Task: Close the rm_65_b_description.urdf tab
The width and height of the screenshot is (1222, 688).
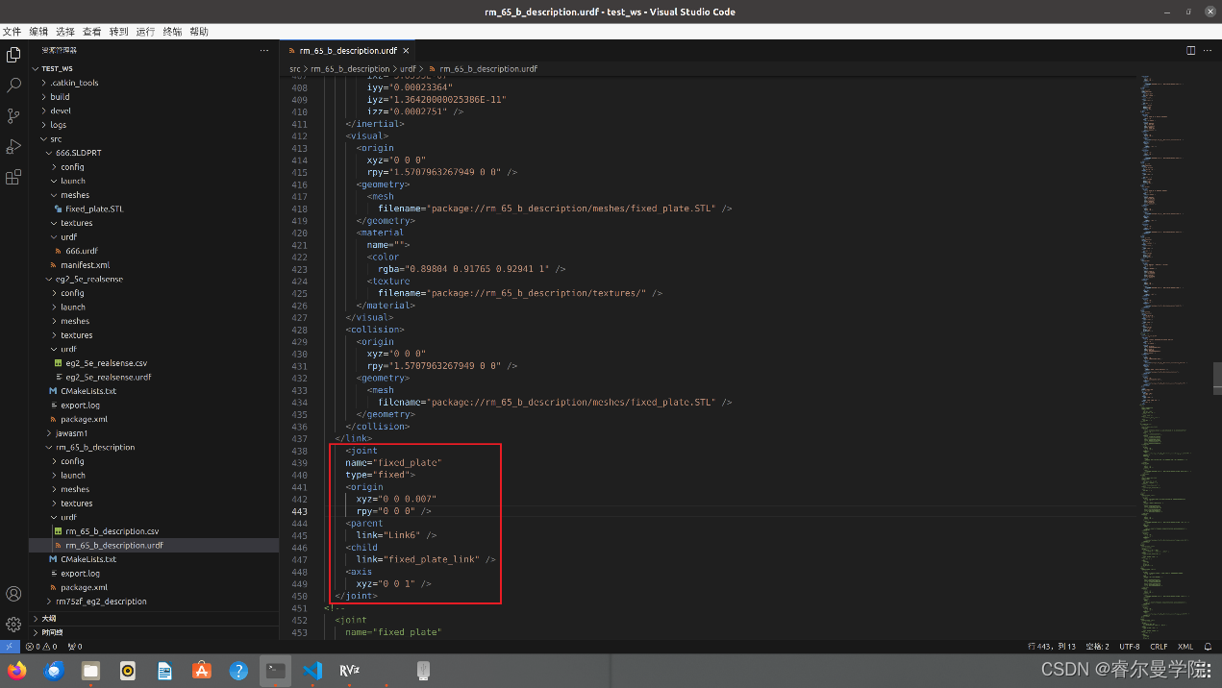Action: 406,50
